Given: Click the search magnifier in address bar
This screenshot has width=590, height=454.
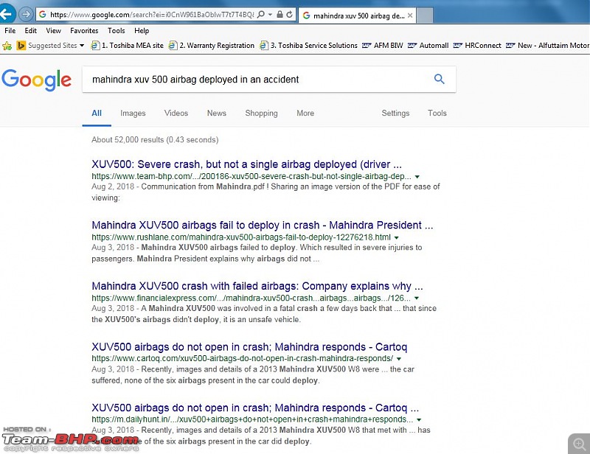Looking at the screenshot, I should click(x=260, y=14).
